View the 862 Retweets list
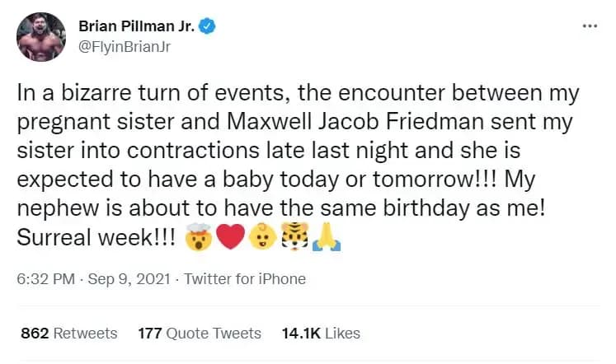The height and width of the screenshot is (364, 616). click(68, 334)
